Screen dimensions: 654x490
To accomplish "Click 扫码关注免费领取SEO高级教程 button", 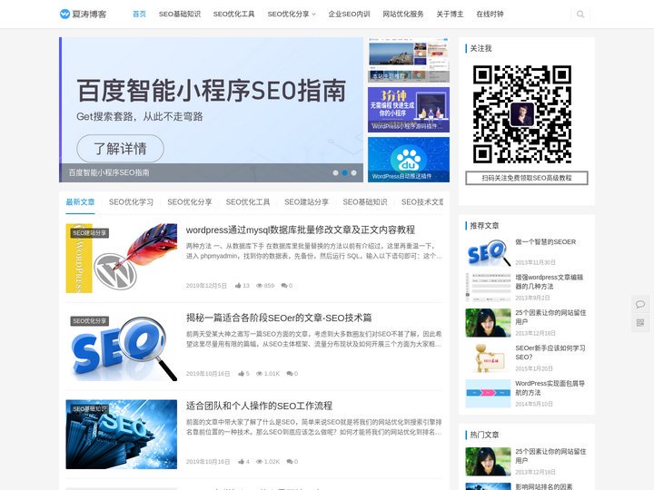I will coord(526,178).
